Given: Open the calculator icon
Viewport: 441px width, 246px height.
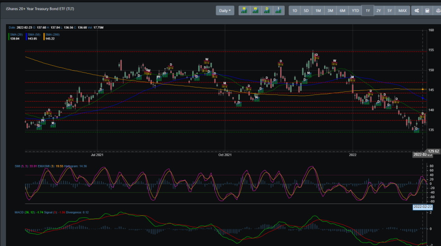Looking at the screenshot, I should click(x=427, y=11).
